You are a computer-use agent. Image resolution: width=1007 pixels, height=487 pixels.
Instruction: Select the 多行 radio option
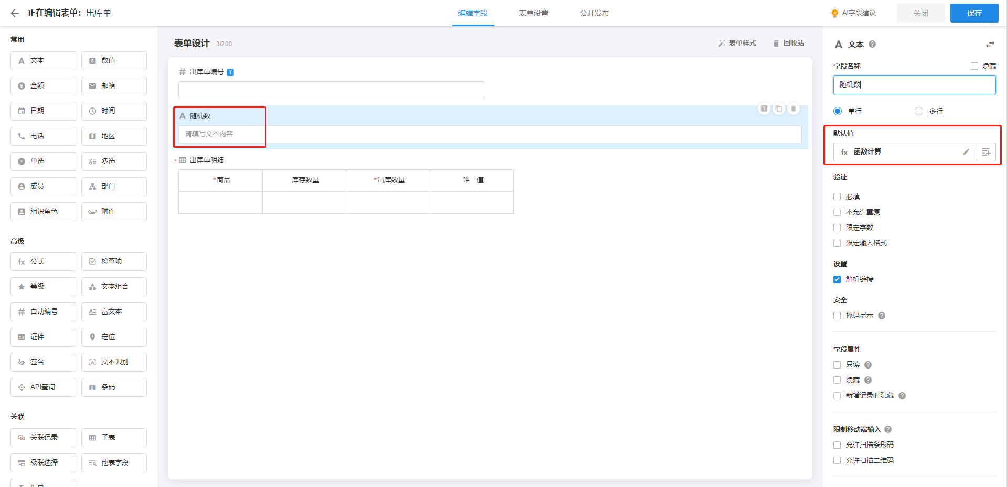point(919,111)
